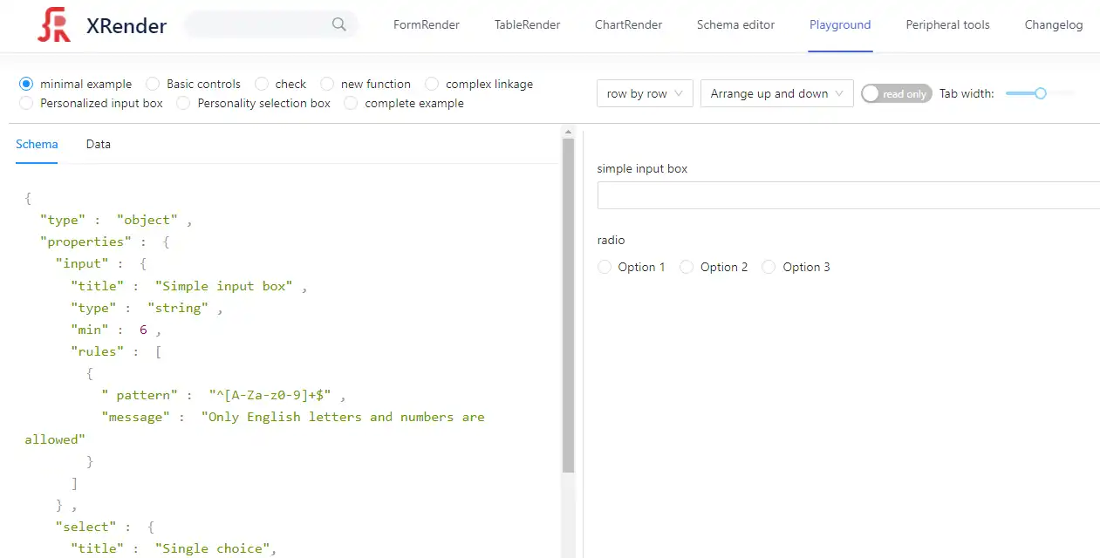
Task: Click the simple input box field
Action: click(846, 195)
